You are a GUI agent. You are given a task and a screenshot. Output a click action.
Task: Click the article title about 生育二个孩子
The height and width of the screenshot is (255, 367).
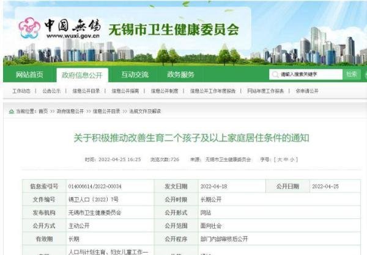tap(191, 138)
